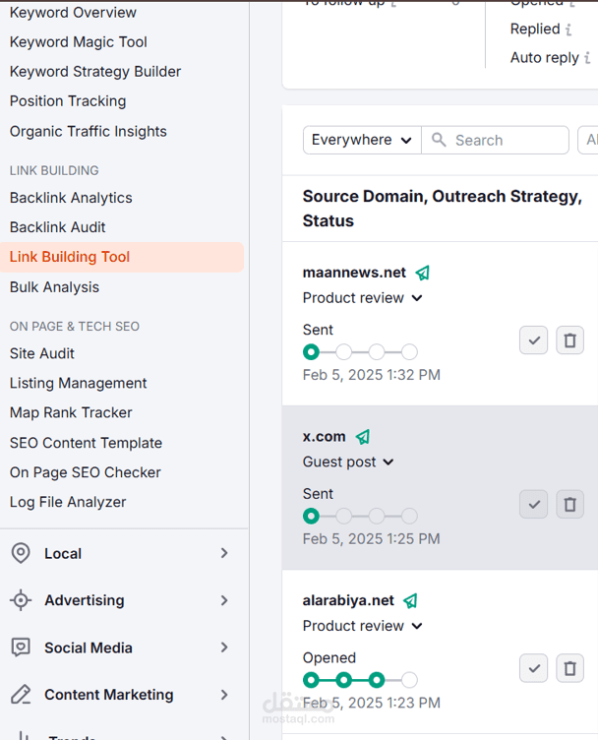Open Map Rank Tracker
This screenshot has height=740, width=598.
(71, 413)
